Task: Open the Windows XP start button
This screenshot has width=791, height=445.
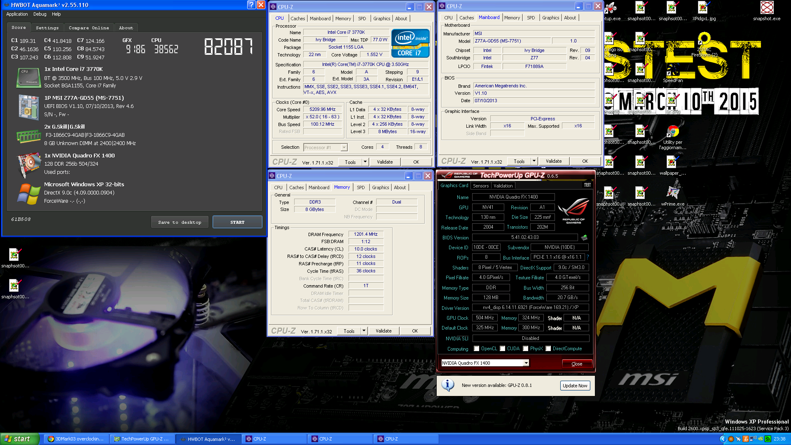Action: [x=20, y=439]
